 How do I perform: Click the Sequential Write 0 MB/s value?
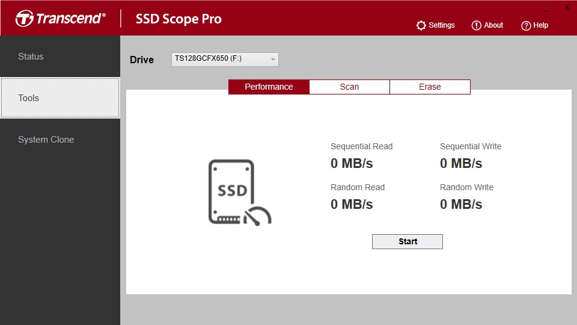click(x=461, y=163)
